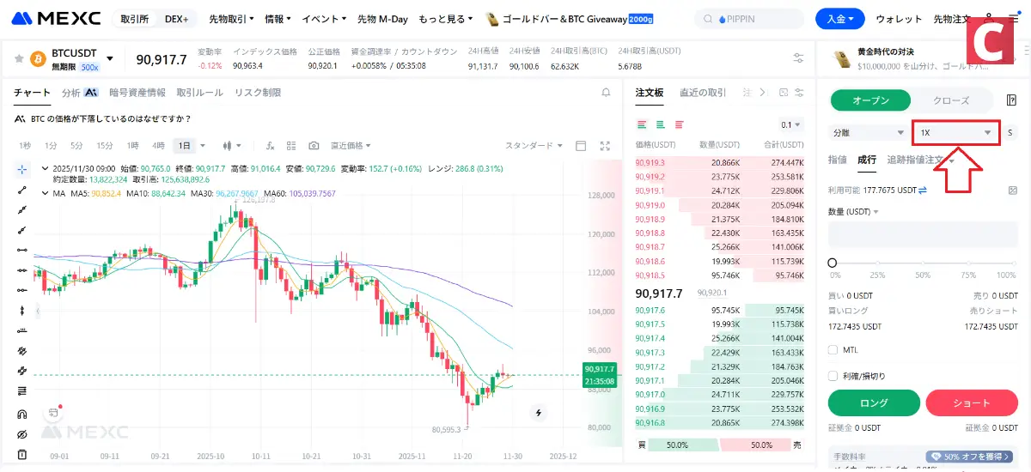The height and width of the screenshot is (472, 1031).
Task: Click the DEX+ button
Action: pos(177,18)
